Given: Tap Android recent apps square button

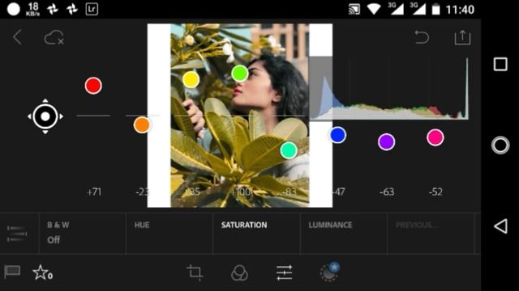Looking at the screenshot, I should [500, 64].
